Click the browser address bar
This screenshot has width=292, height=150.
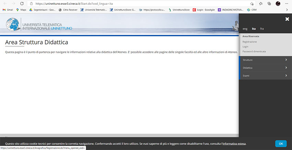[x=137, y=3]
